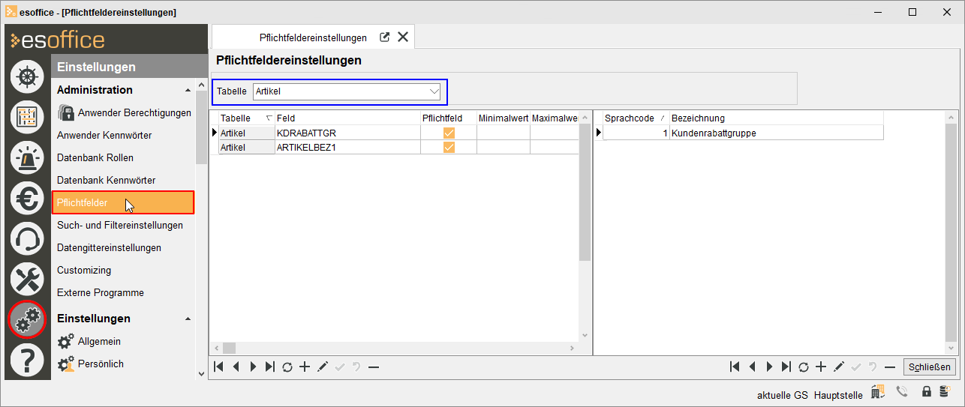The image size is (965, 407).
Task: Open the calendar planner sidebar icon
Action: click(27, 117)
